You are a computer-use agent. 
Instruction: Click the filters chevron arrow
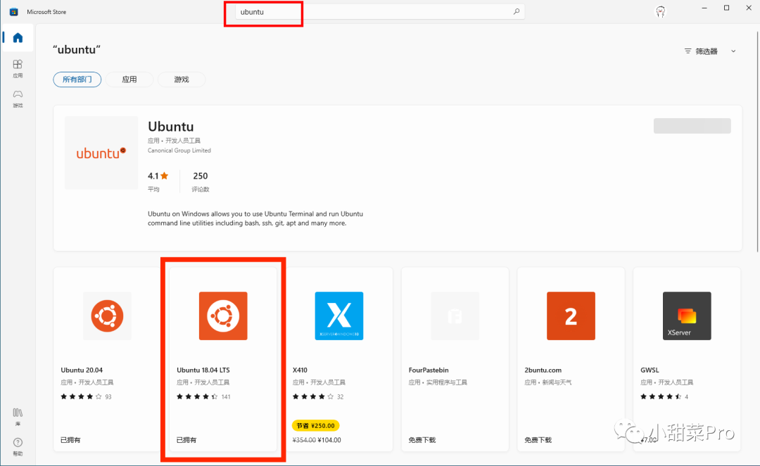pyautogui.click(x=733, y=51)
